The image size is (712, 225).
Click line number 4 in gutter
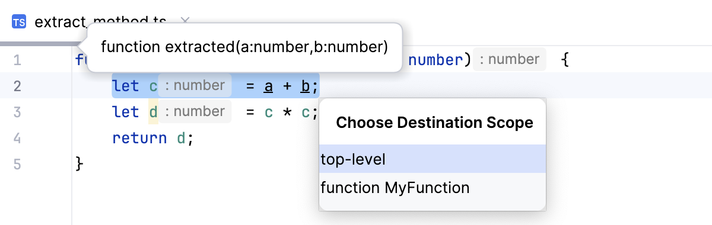tap(17, 138)
